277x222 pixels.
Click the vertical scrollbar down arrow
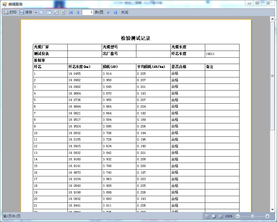click(x=272, y=209)
